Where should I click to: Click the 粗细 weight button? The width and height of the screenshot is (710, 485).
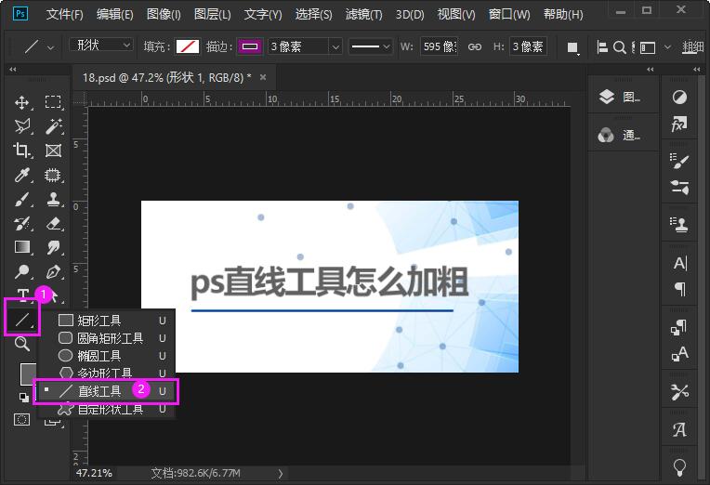point(693,47)
